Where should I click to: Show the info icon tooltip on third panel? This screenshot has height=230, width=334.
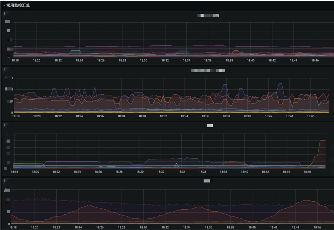pyautogui.click(x=5, y=125)
